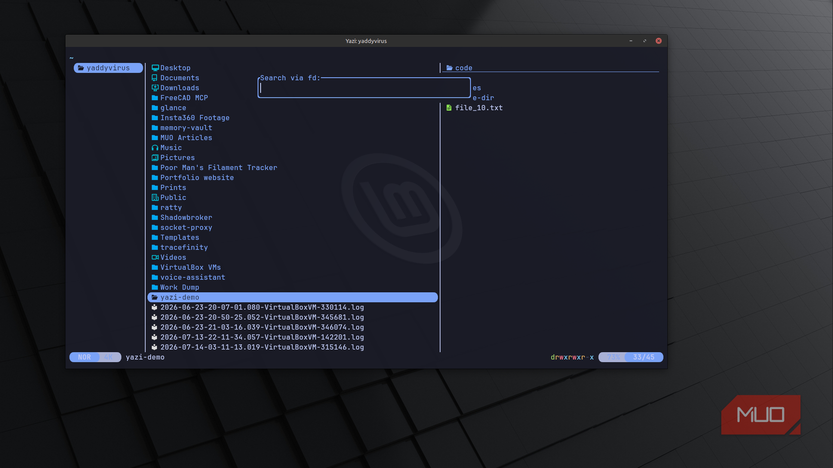Click the VirtualBoxVM-142201 log file icon

coord(155,337)
